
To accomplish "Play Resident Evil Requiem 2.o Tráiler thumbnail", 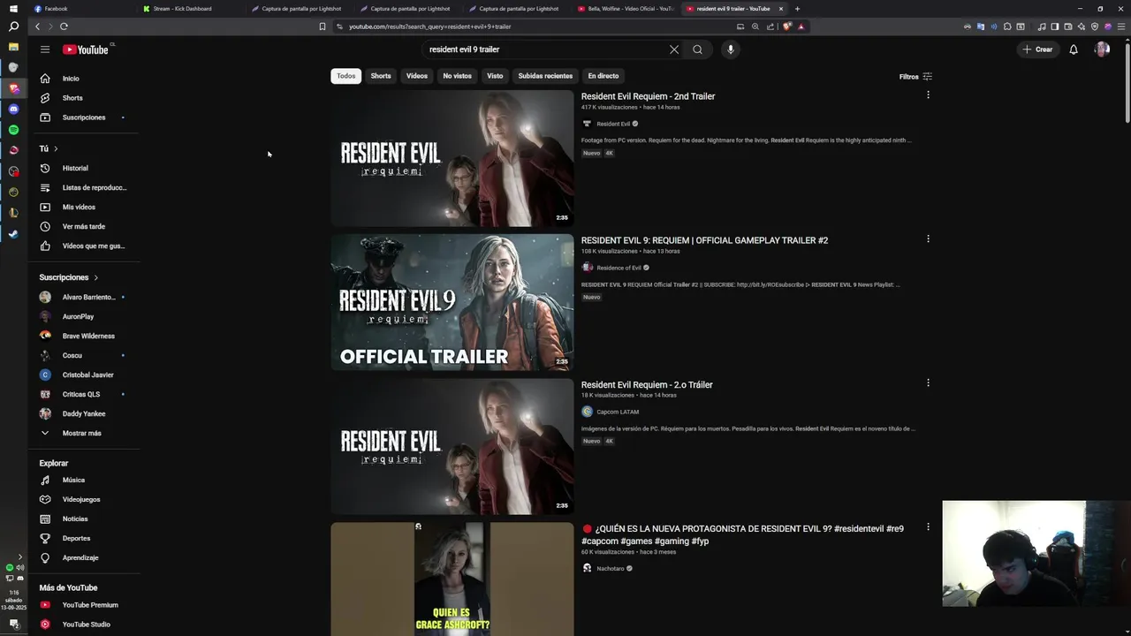I will point(452,446).
